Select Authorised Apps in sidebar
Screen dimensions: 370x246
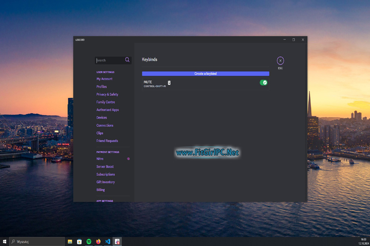click(x=107, y=110)
